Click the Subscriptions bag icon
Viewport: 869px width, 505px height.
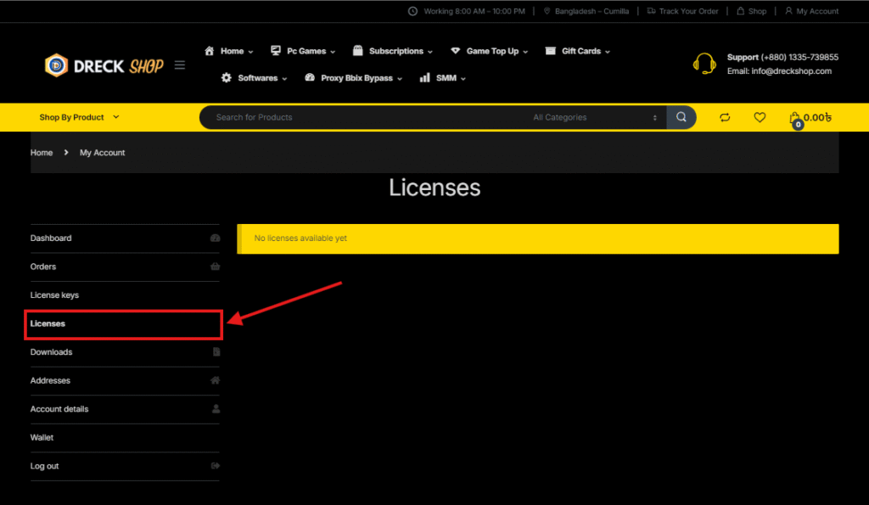tap(358, 51)
